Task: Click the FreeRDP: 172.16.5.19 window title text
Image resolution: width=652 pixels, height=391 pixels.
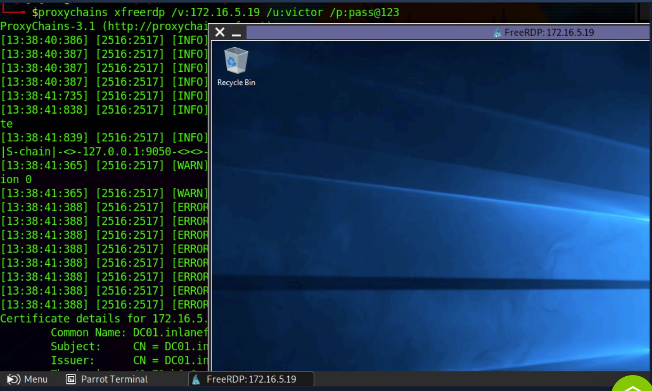Action: click(x=549, y=33)
